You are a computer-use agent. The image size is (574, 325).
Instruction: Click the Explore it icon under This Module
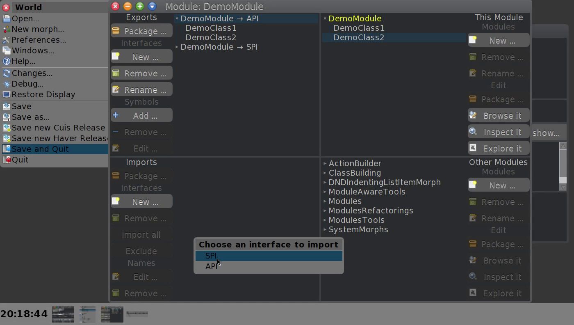(472, 148)
